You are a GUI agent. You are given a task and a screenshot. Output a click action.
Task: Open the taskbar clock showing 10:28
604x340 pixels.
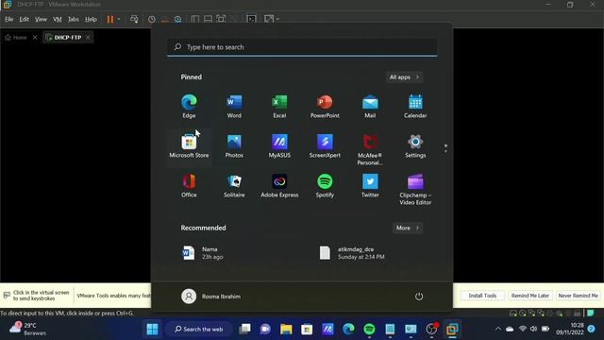pos(569,329)
